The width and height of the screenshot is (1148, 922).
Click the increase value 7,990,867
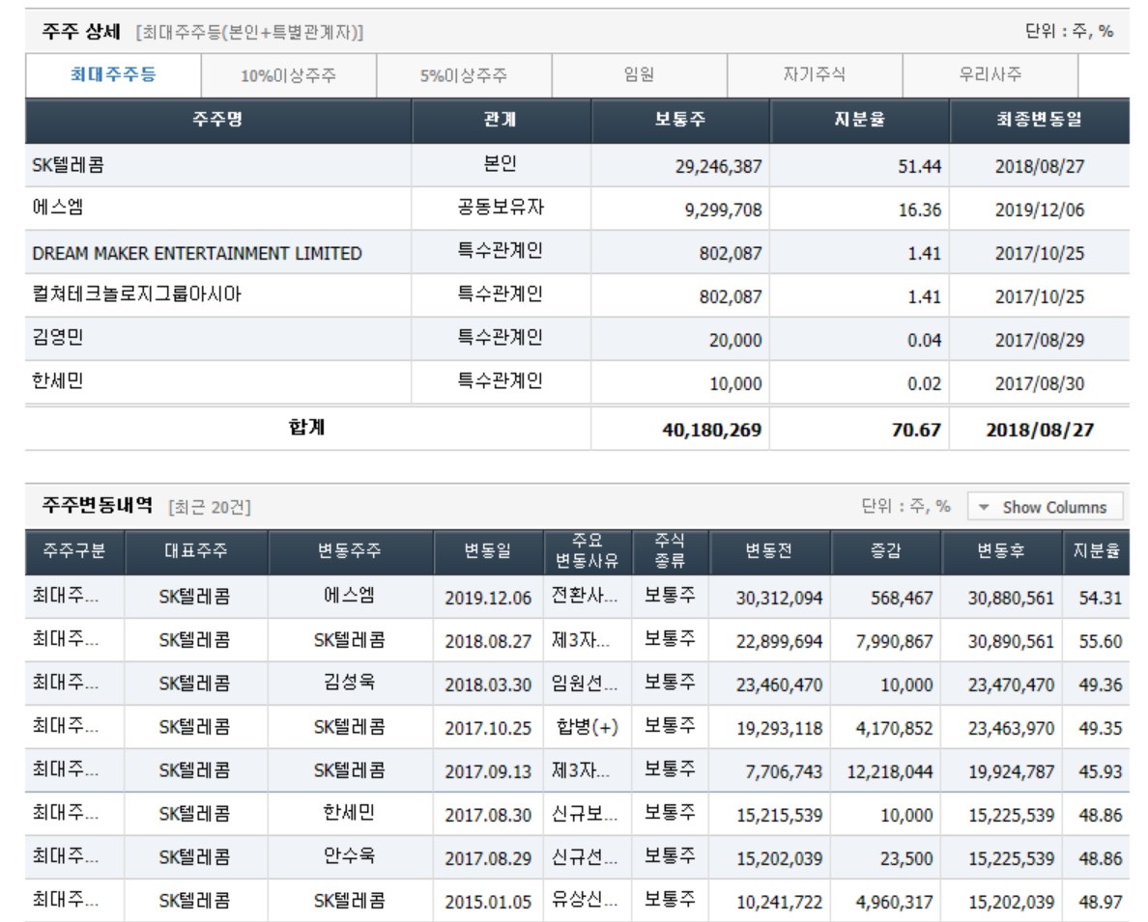click(894, 641)
